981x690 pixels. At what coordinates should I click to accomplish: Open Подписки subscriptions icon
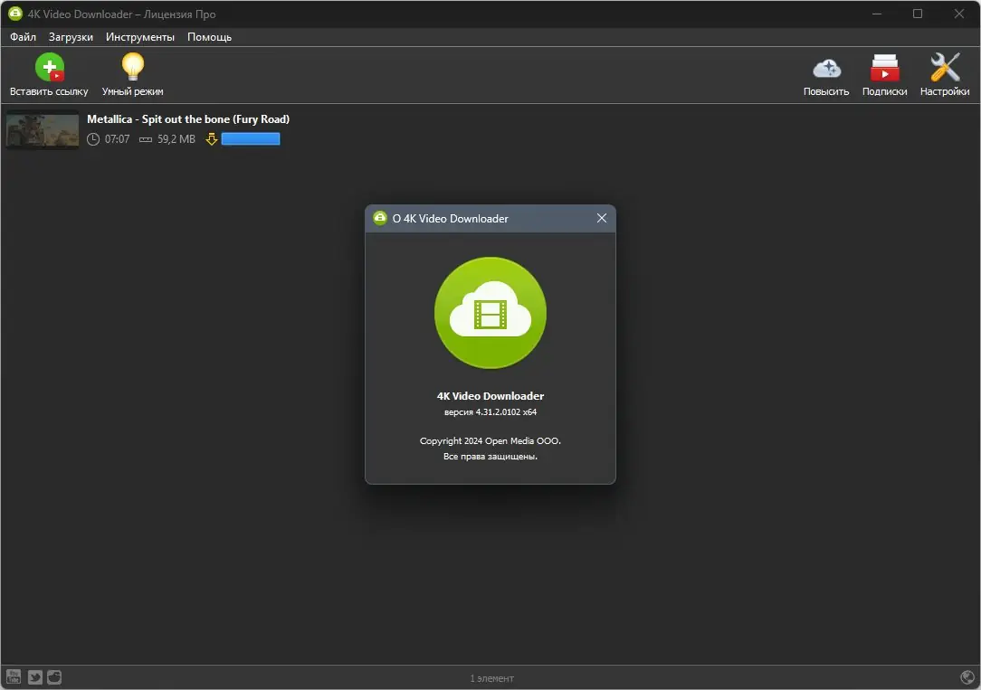tap(885, 68)
